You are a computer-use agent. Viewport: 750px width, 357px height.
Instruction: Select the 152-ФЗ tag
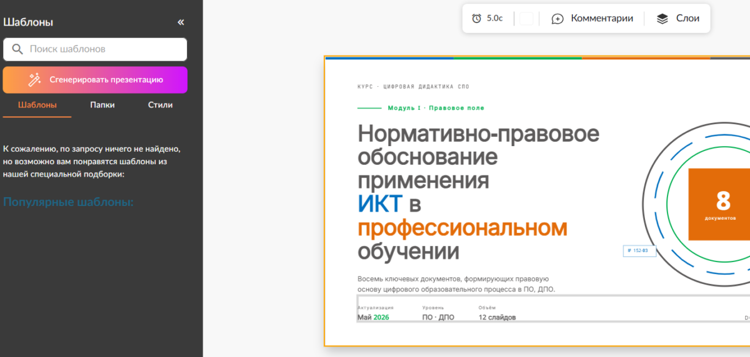click(x=639, y=251)
